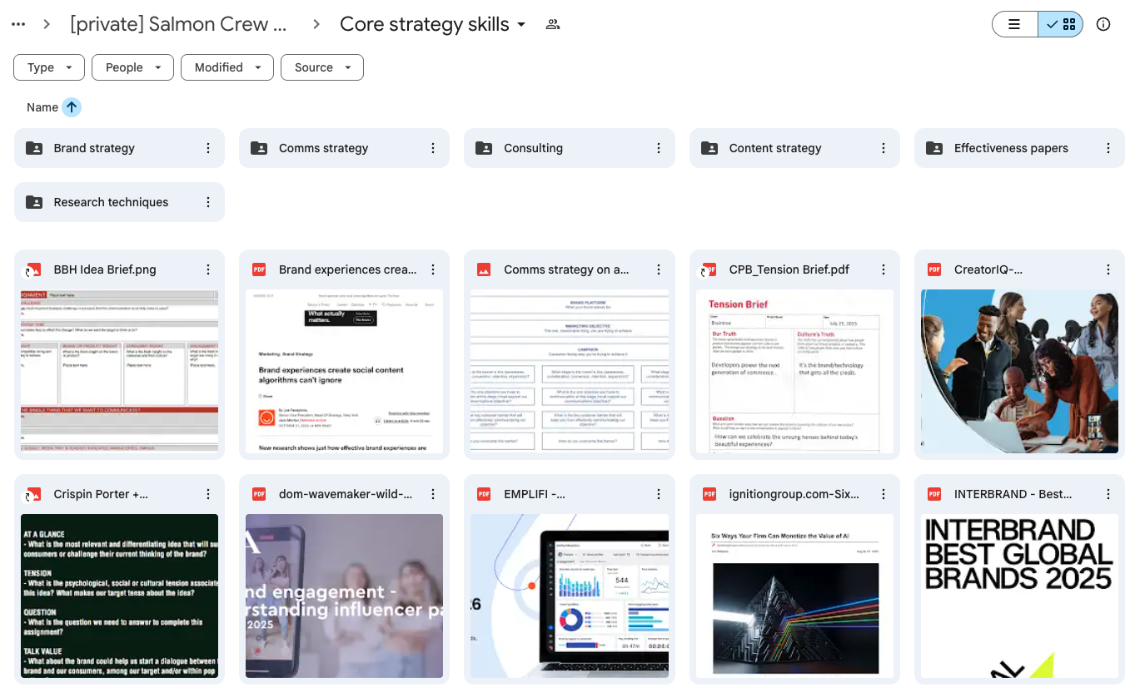Open the Comms strategy folder
The width and height of the screenshot is (1130, 692).
[x=344, y=148]
